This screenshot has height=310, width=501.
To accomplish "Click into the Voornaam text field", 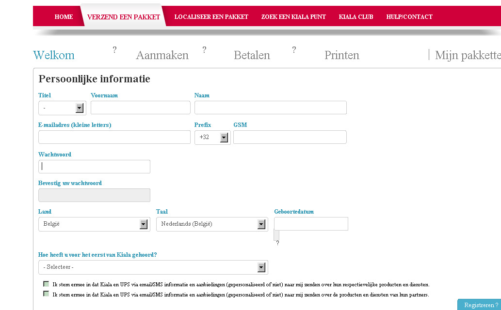I will coord(140,108).
